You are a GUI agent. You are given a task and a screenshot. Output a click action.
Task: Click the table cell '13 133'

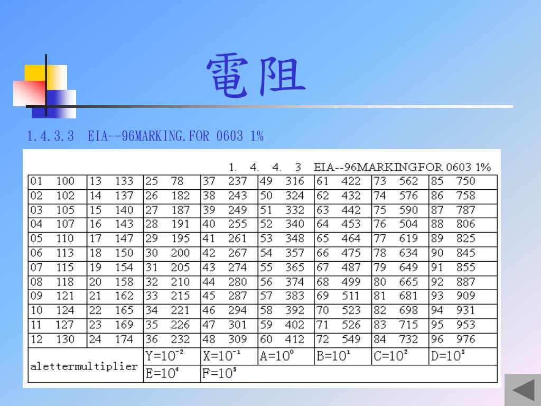click(x=115, y=182)
